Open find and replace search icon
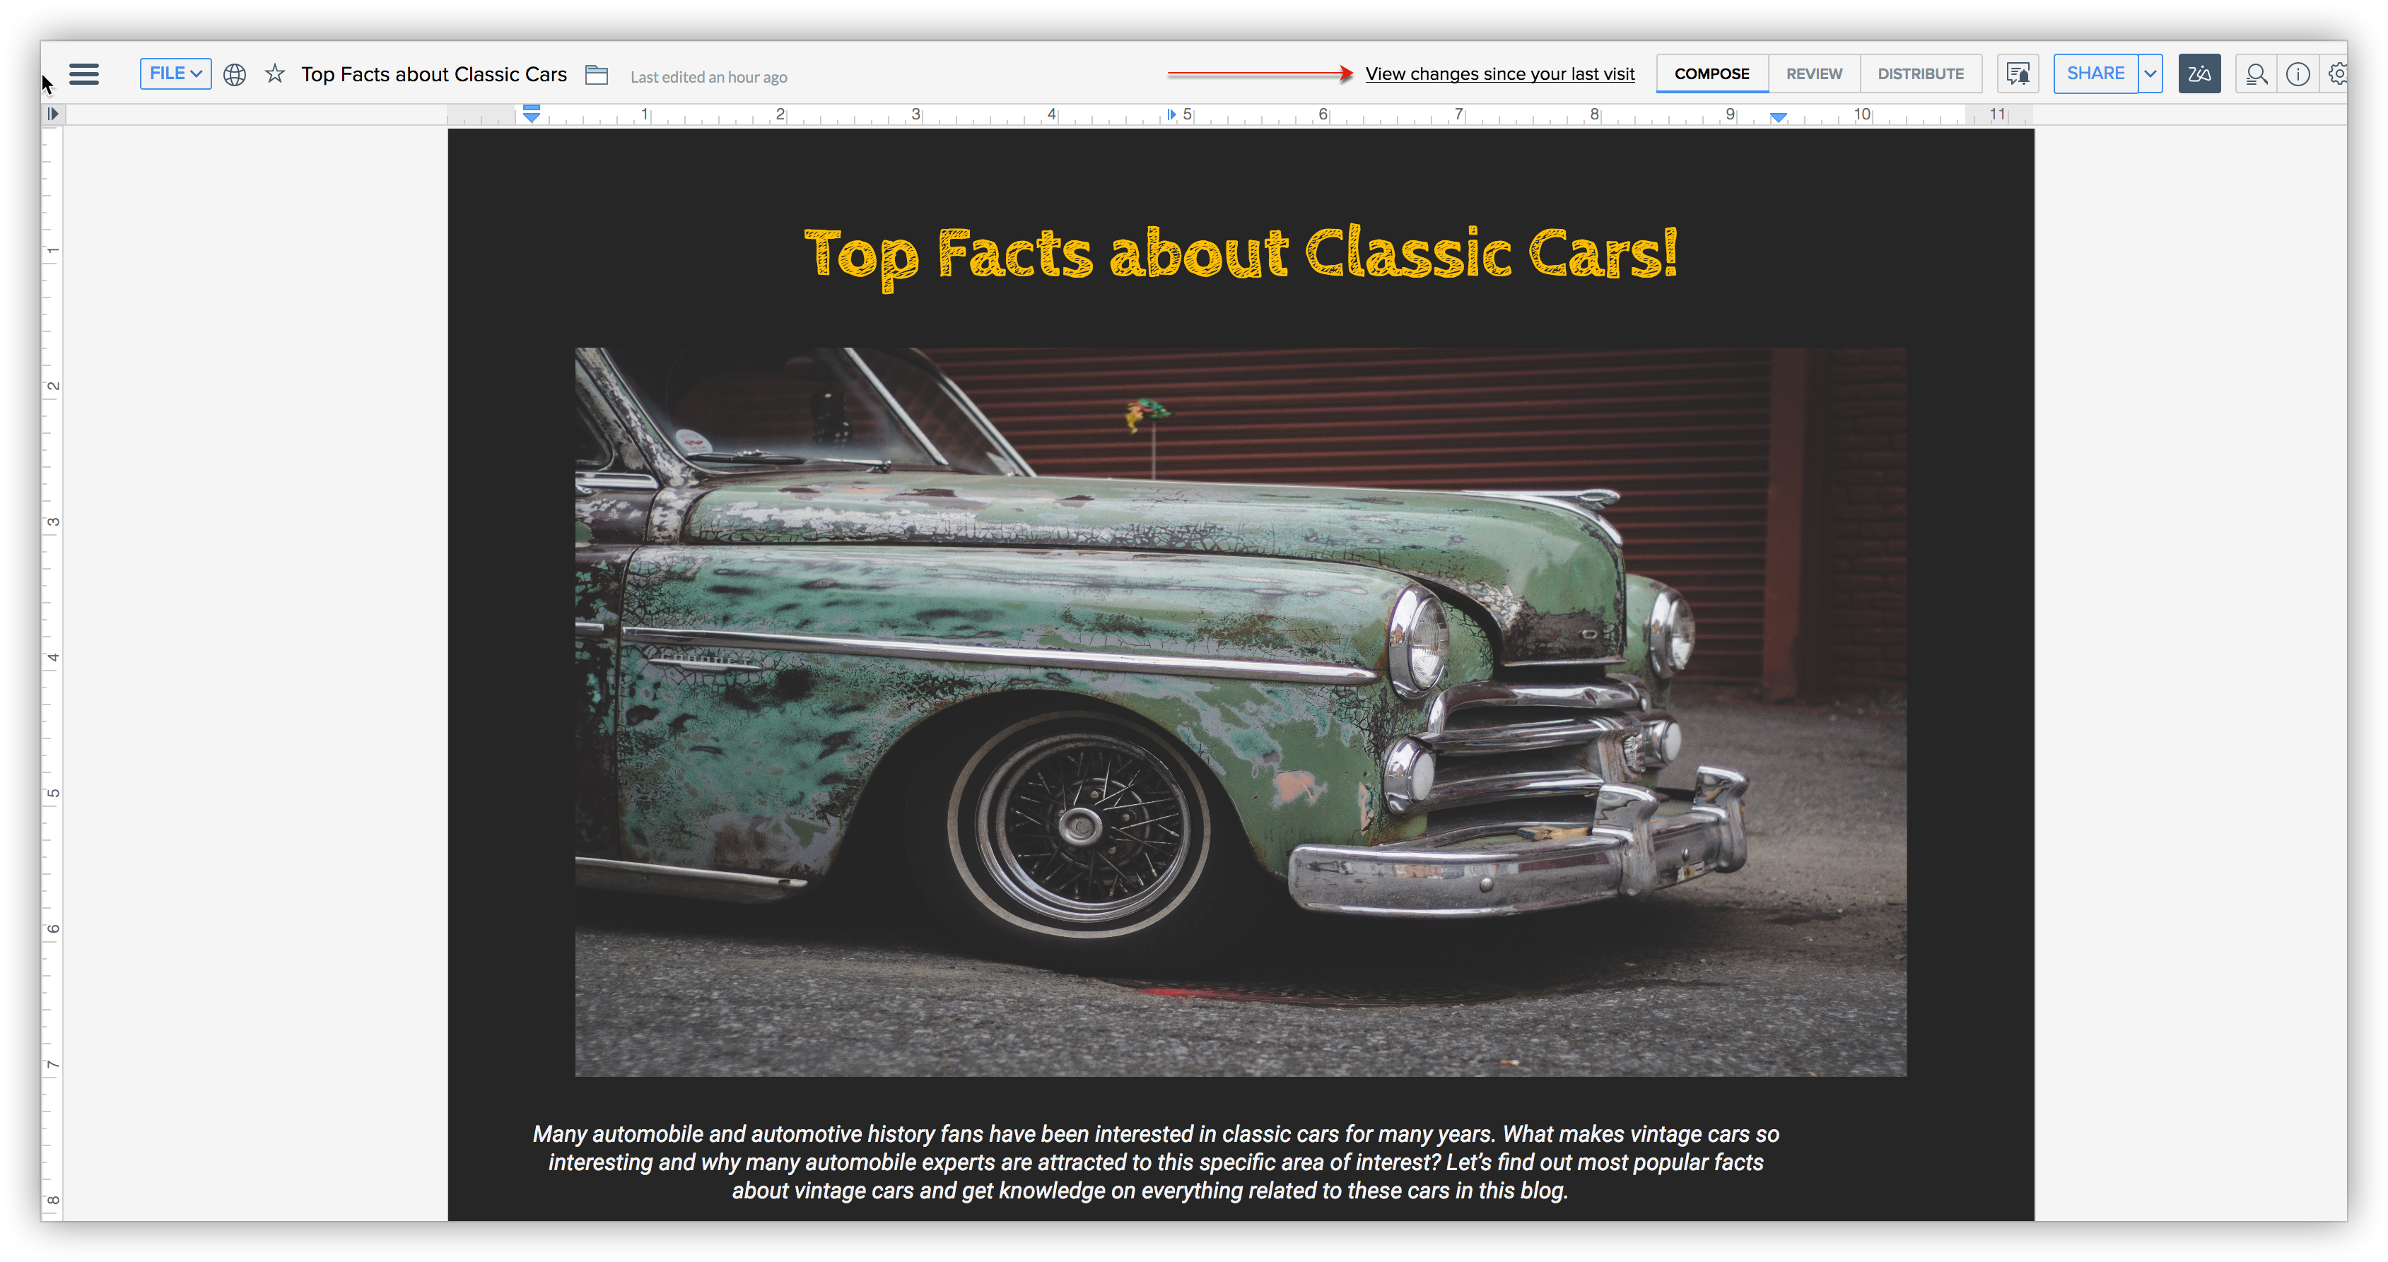The height and width of the screenshot is (1262, 2388). click(2255, 74)
